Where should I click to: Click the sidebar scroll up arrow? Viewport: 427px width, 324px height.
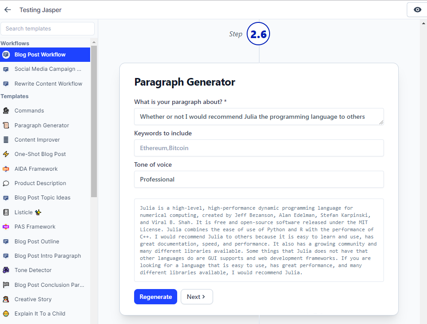point(94,42)
